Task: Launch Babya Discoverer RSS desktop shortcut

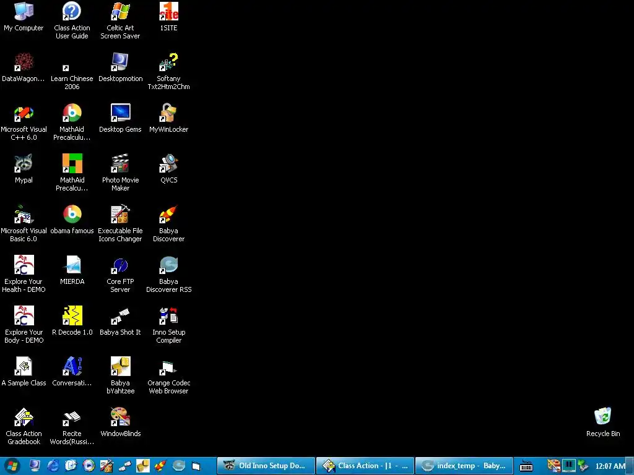Action: coord(168,274)
